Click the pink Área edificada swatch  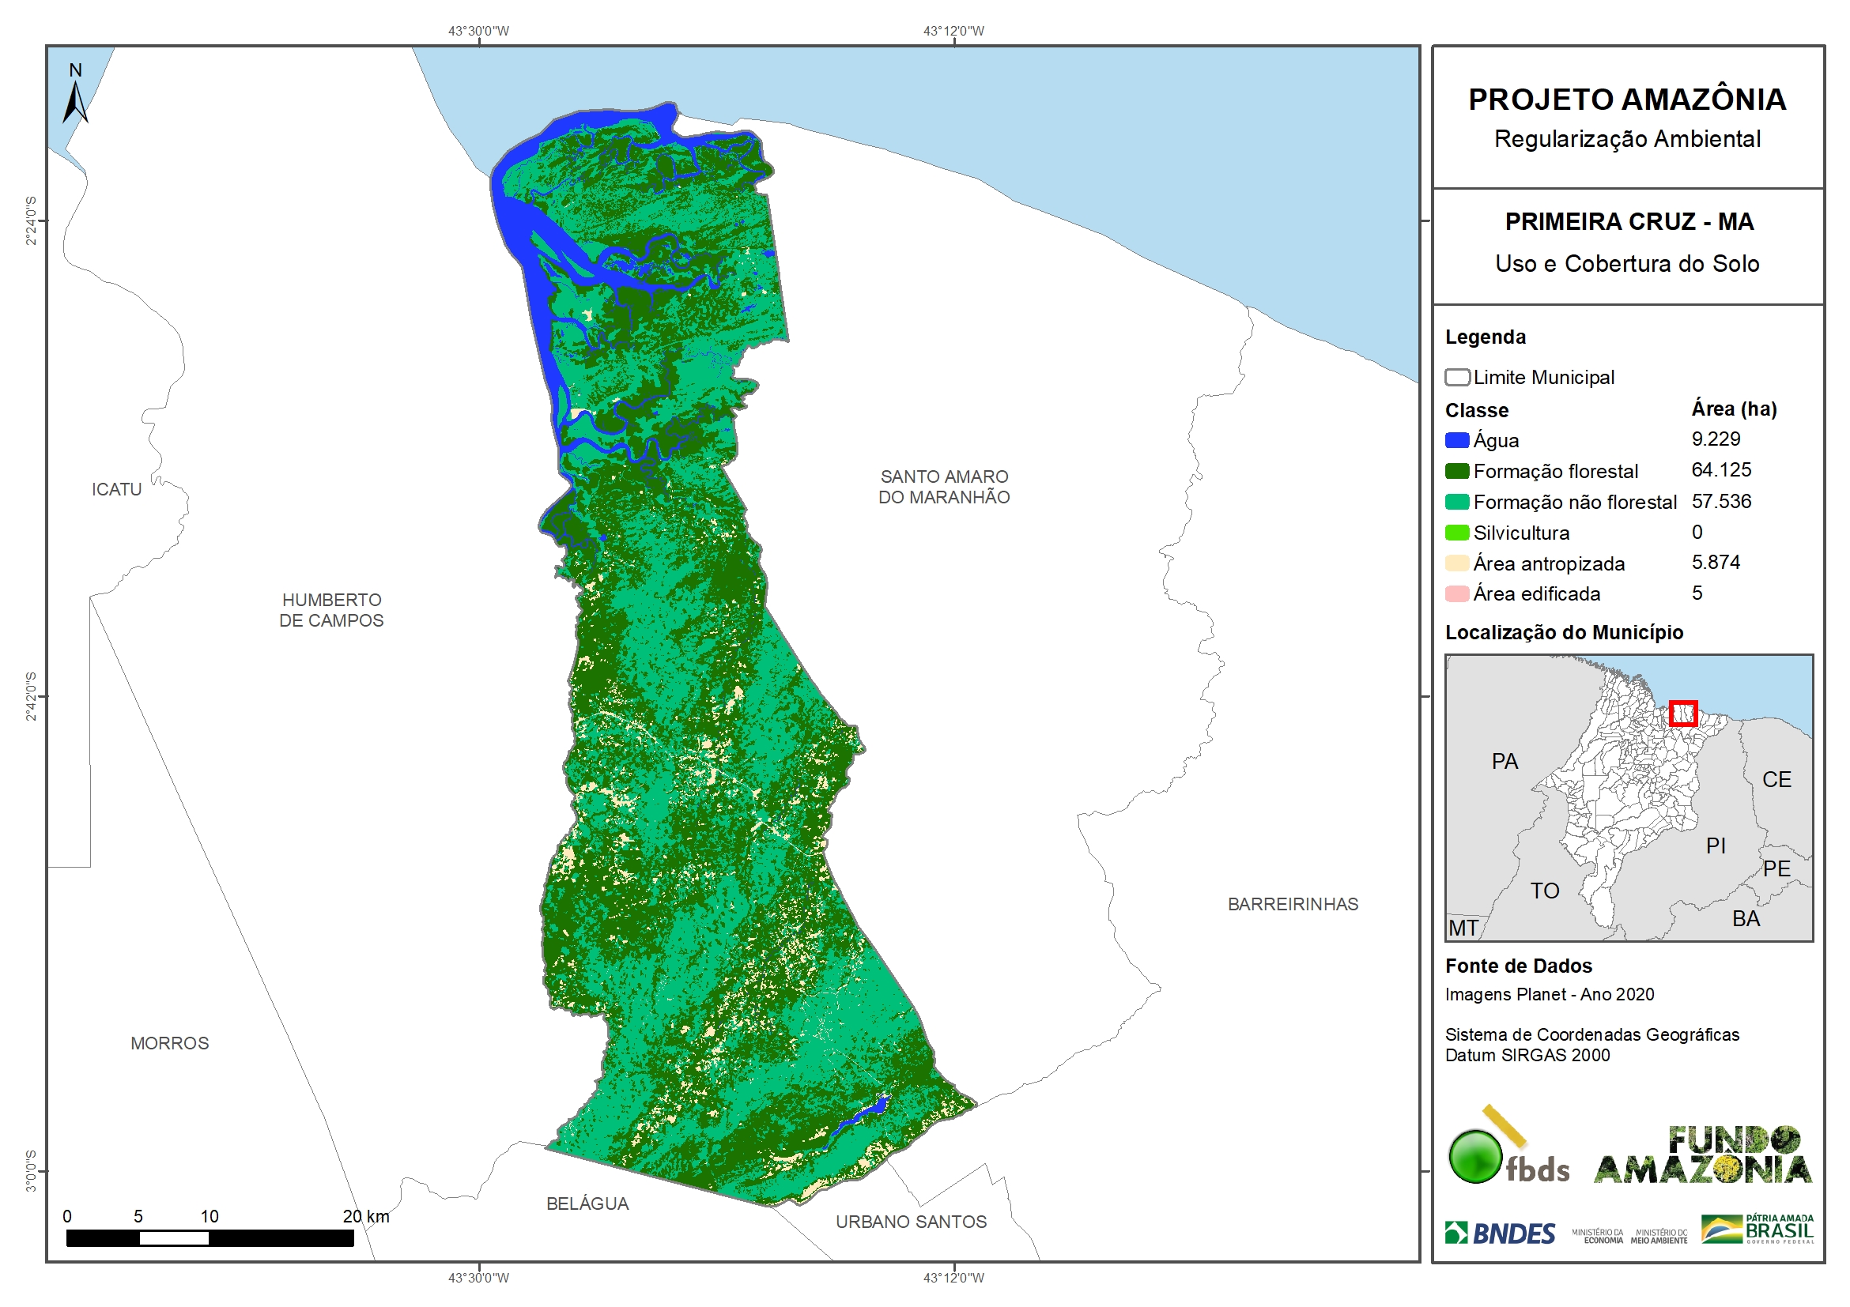(1457, 594)
